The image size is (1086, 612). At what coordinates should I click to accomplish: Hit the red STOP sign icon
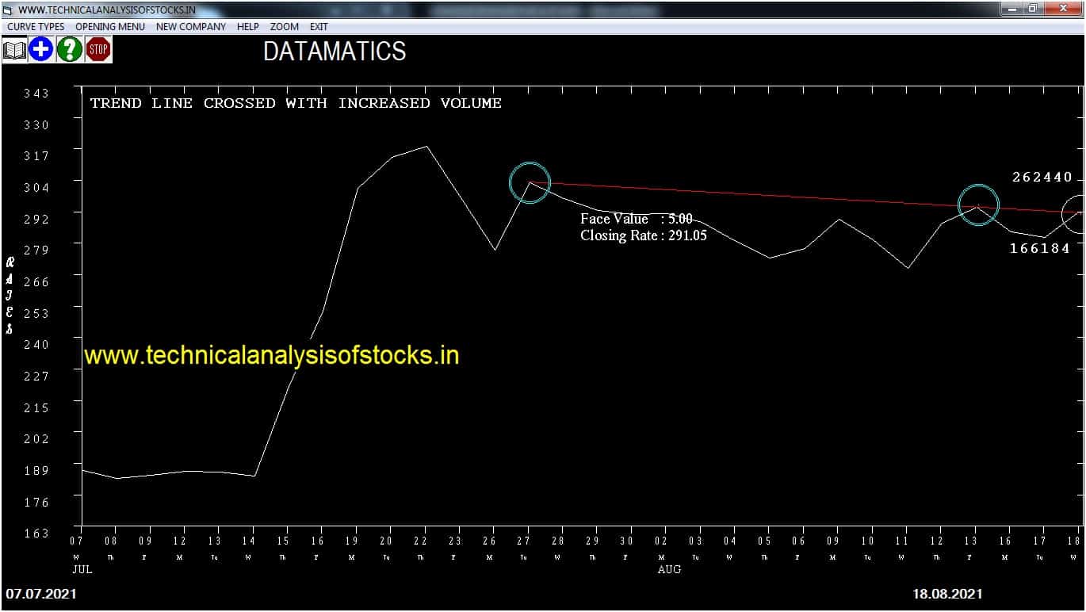click(98, 50)
